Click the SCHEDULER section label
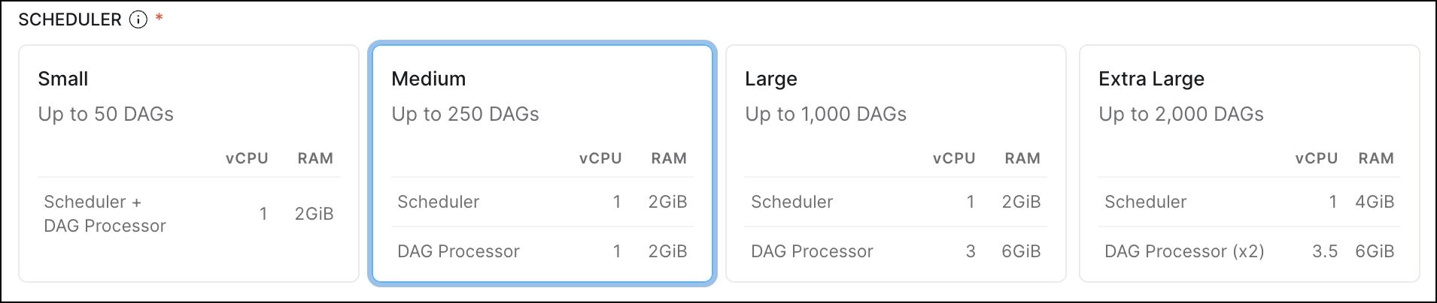The width and height of the screenshot is (1437, 303). pos(69,20)
